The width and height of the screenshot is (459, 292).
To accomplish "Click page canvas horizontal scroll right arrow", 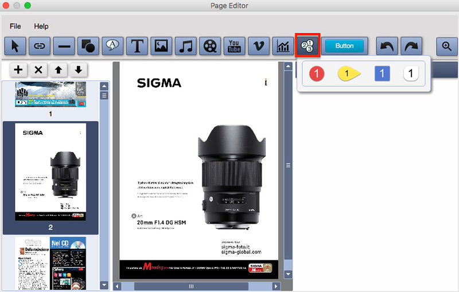I will 276,286.
